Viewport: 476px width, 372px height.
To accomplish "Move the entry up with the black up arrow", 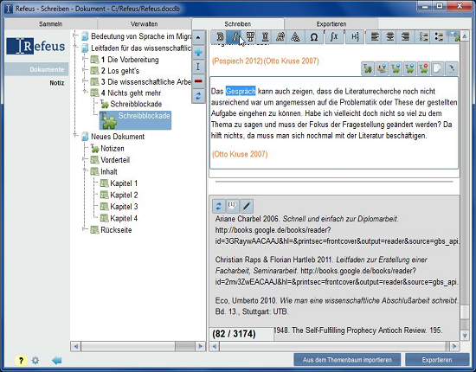I will click(x=198, y=38).
